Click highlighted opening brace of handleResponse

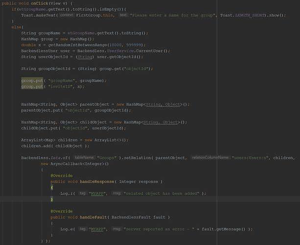(52, 187)
